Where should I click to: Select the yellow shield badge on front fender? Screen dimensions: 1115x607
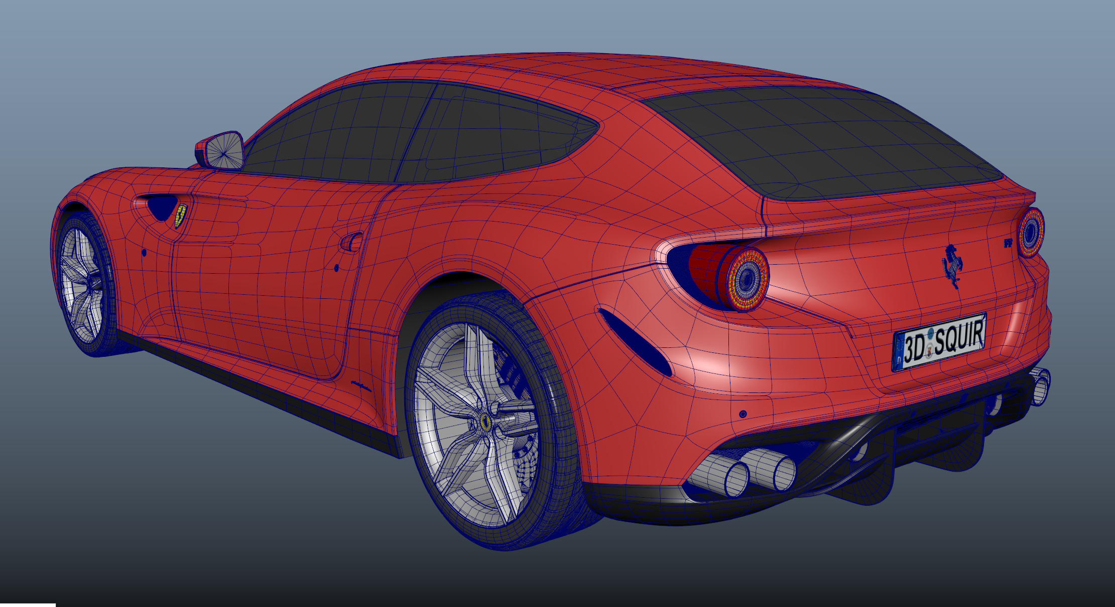180,216
